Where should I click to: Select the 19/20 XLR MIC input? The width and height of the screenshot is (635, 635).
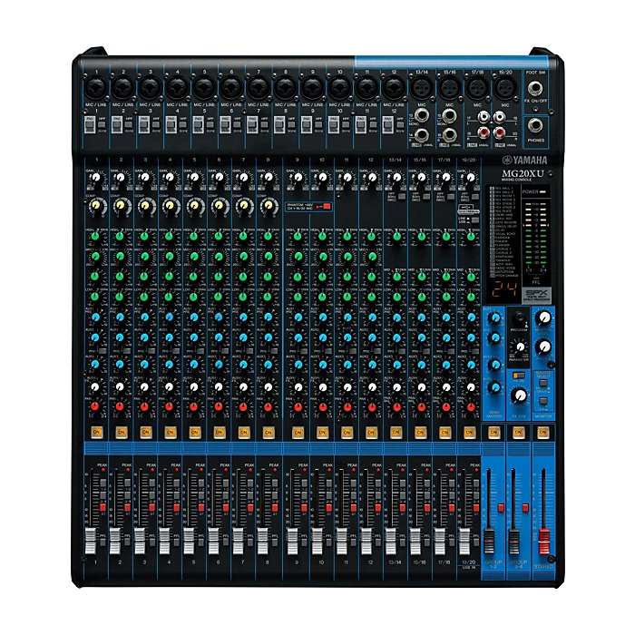tap(505, 87)
